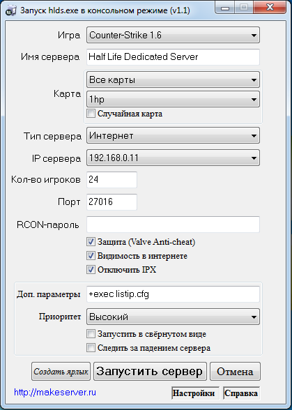Click the Отмена button

236,372
